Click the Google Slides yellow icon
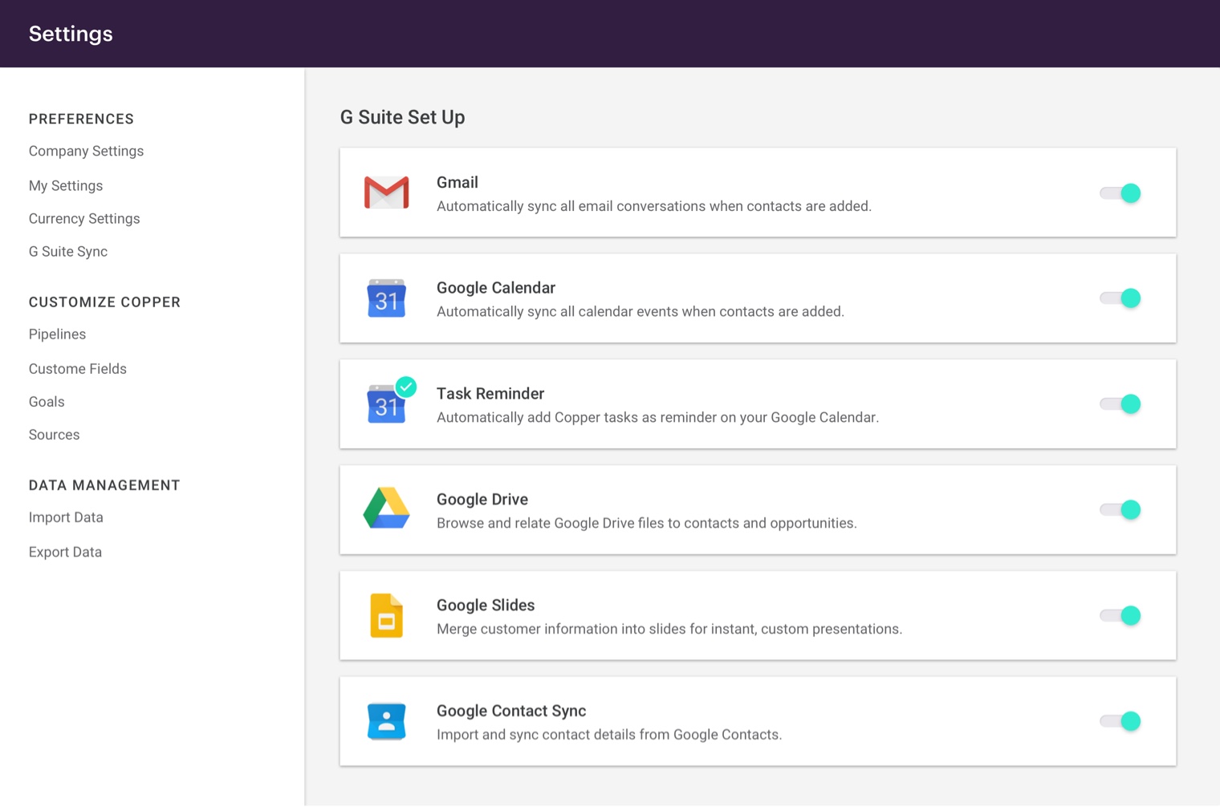1220x807 pixels. [386, 615]
